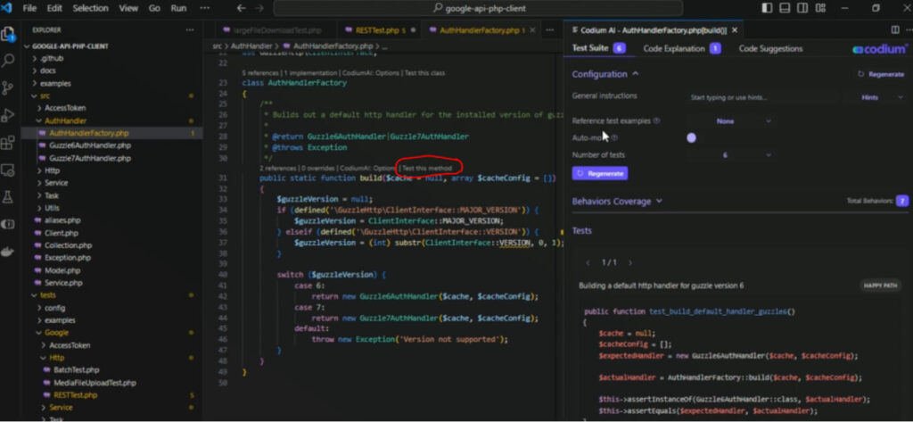Screen dimensions: 913x422
Task: Click CodiumAI: Options lens above class
Action: click(371, 73)
